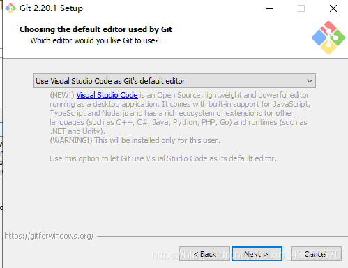
Task: Minimize the Git Setup window
Action: [x=270, y=8]
